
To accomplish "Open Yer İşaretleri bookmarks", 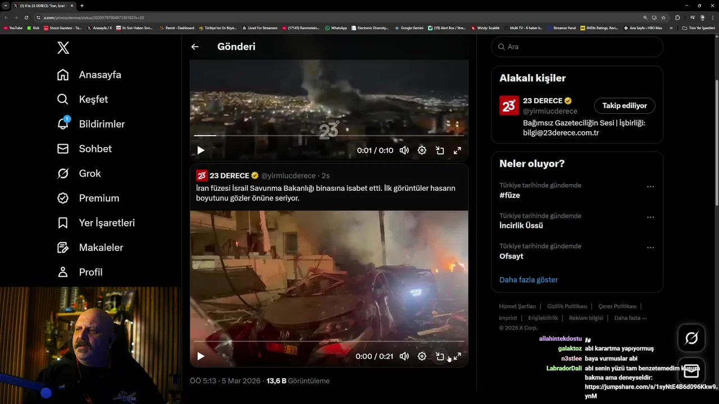I will (96, 223).
